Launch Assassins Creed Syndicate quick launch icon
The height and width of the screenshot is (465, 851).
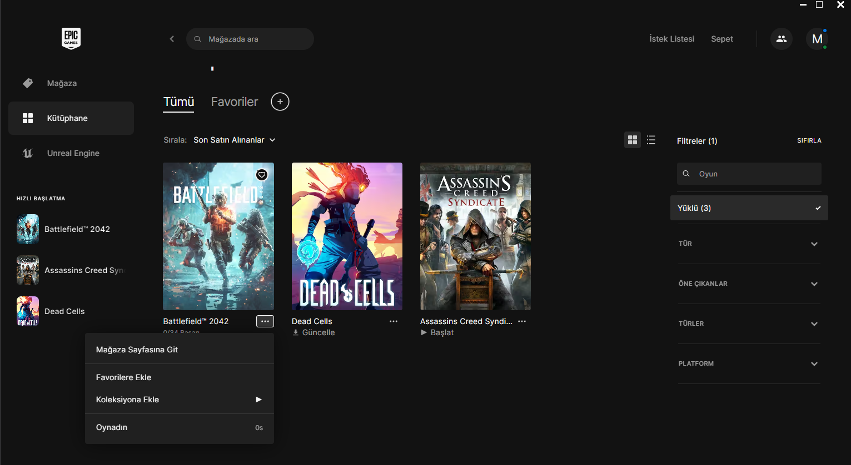point(28,270)
